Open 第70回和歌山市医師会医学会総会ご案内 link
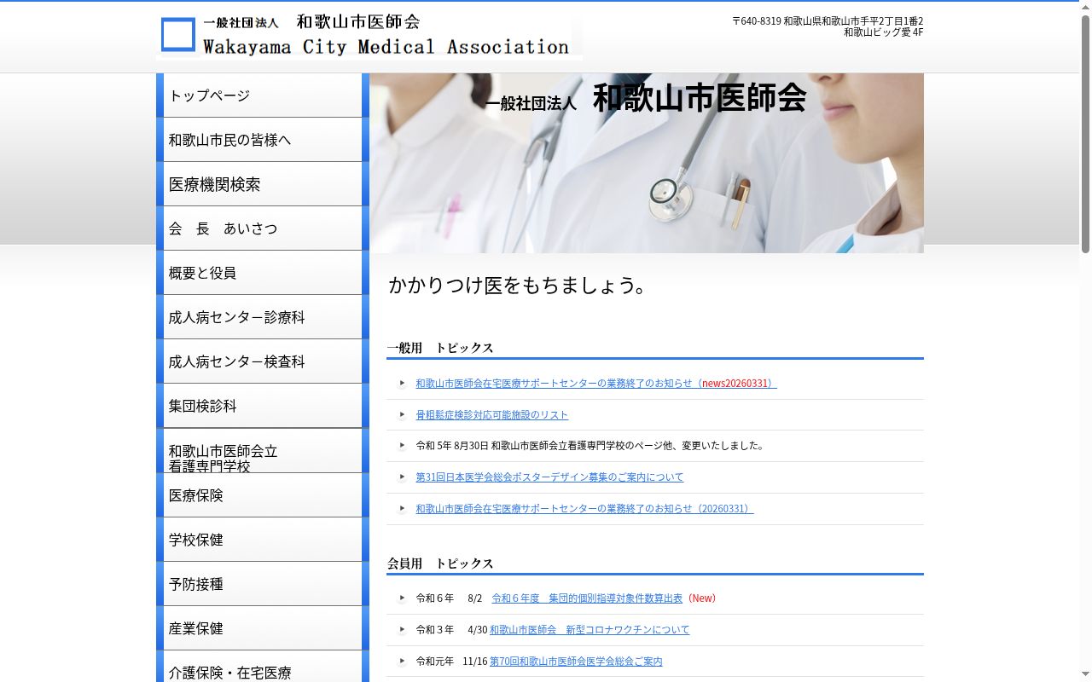This screenshot has width=1092, height=682. click(576, 662)
